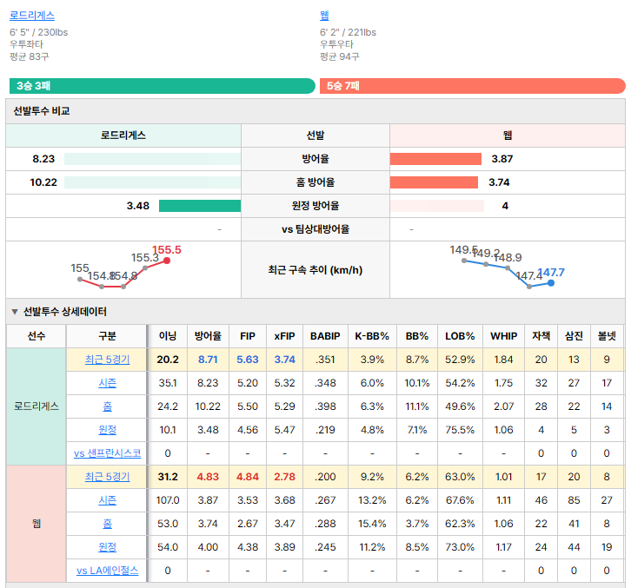This screenshot has height=588, width=631.
Task: Click the LOB% column header
Action: (x=460, y=336)
